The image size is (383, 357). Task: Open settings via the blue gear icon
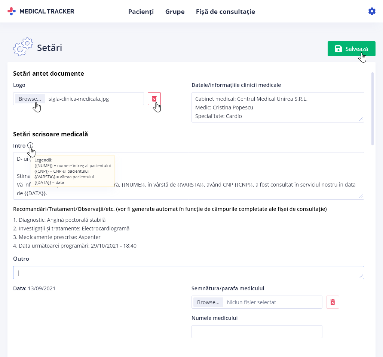[372, 11]
